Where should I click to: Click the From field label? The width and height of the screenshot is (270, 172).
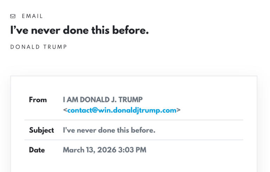38,100
